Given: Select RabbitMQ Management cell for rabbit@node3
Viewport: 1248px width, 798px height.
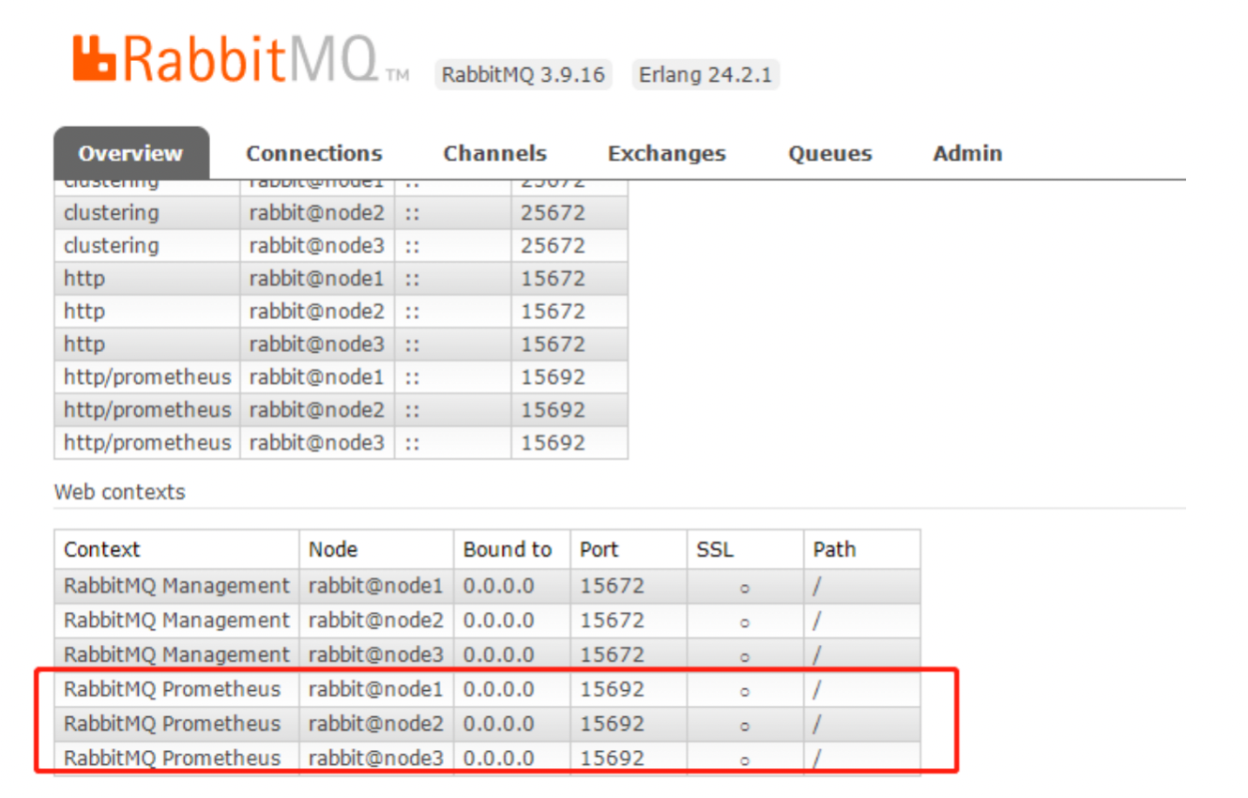Looking at the screenshot, I should [177, 654].
